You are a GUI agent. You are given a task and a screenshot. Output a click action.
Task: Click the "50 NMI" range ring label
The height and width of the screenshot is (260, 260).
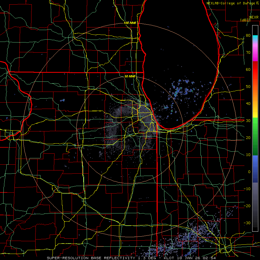130,76
